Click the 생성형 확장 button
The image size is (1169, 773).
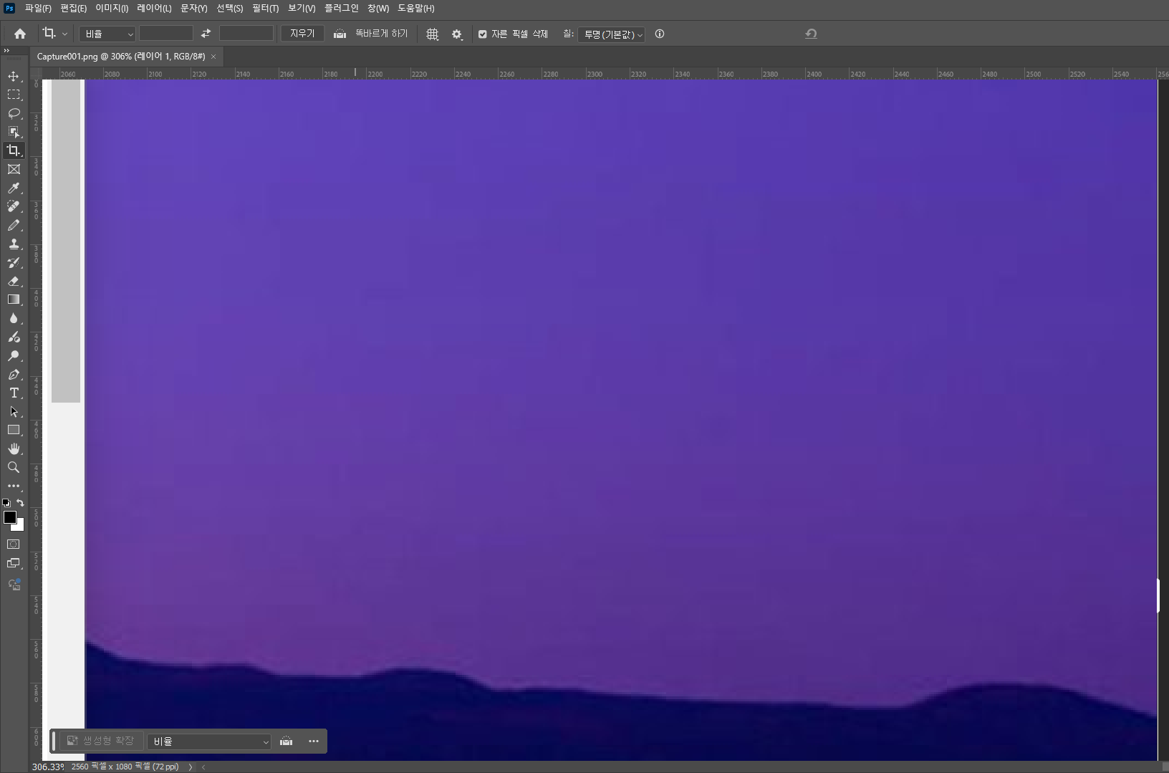101,741
